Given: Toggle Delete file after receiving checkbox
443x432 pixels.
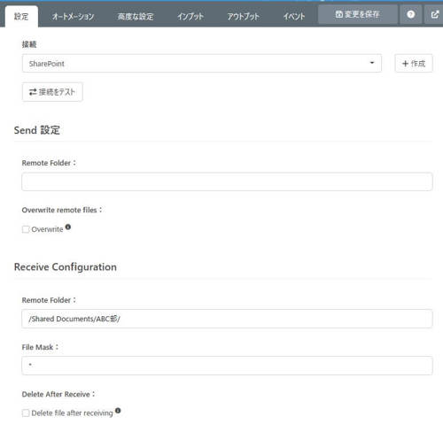Looking at the screenshot, I should [26, 413].
